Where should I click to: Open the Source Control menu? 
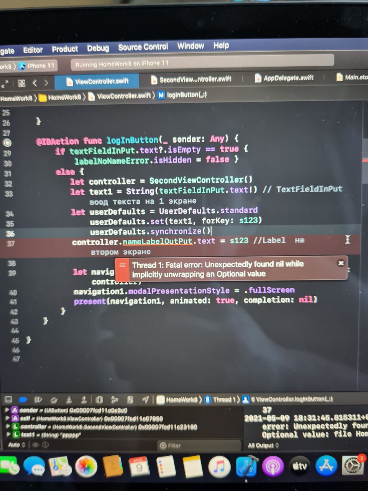[143, 47]
